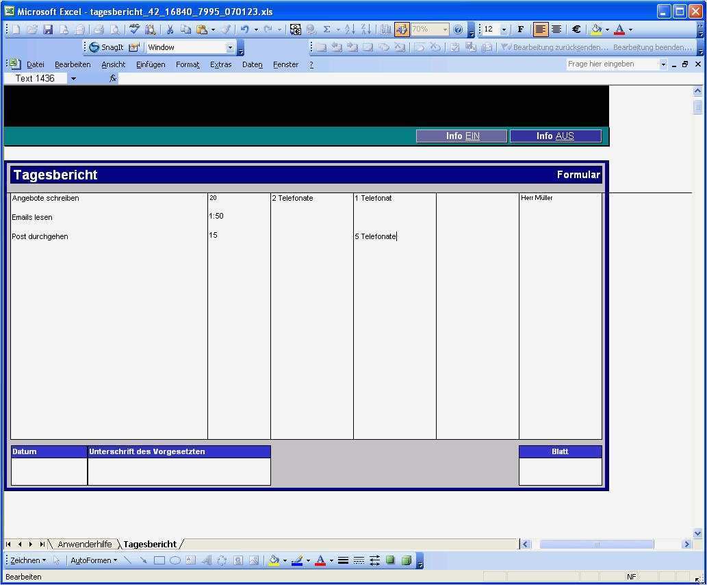Click the Sort Ascending icon
Image resolution: width=707 pixels, height=585 pixels.
[349, 29]
